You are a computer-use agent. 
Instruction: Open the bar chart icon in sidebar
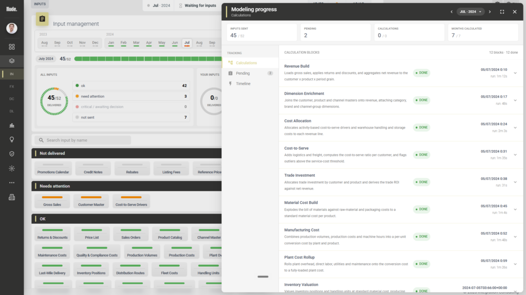tap(12, 125)
